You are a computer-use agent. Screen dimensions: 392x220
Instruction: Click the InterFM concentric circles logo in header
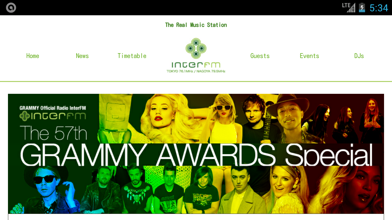pos(196,48)
